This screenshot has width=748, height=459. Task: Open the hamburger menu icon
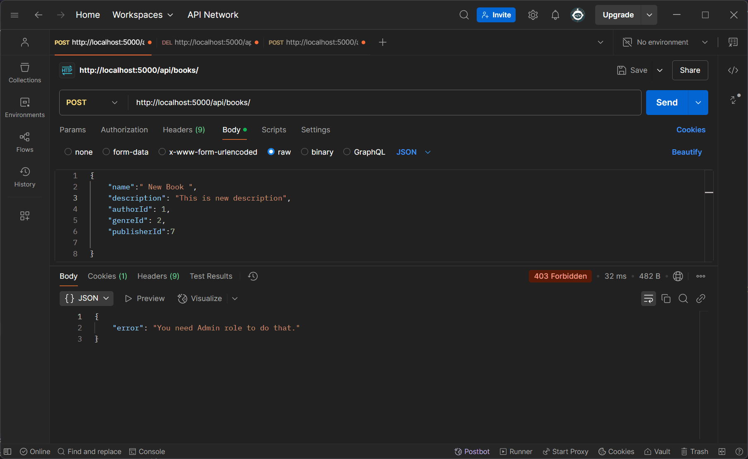pos(14,15)
